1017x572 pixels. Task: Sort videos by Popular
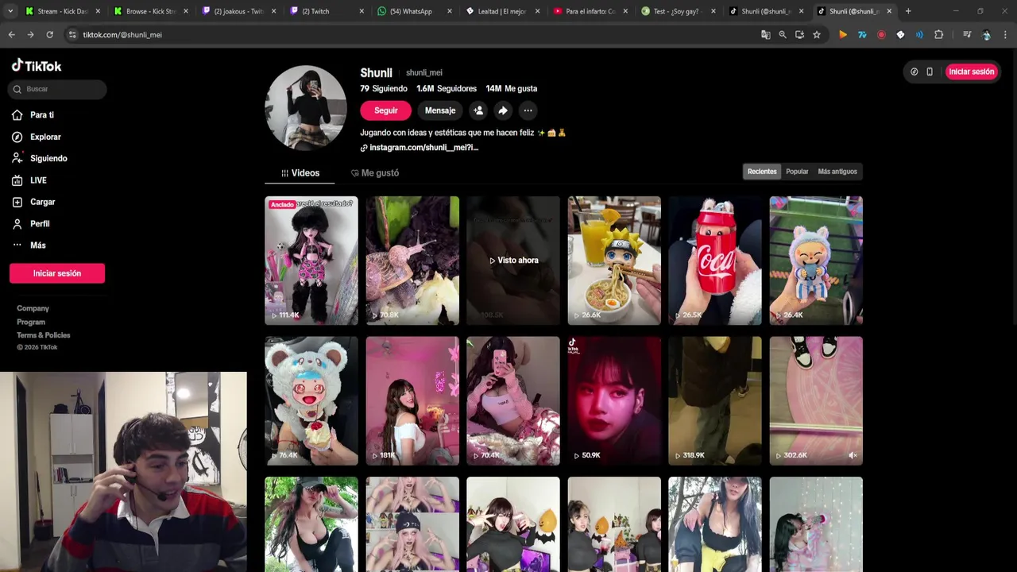click(797, 172)
